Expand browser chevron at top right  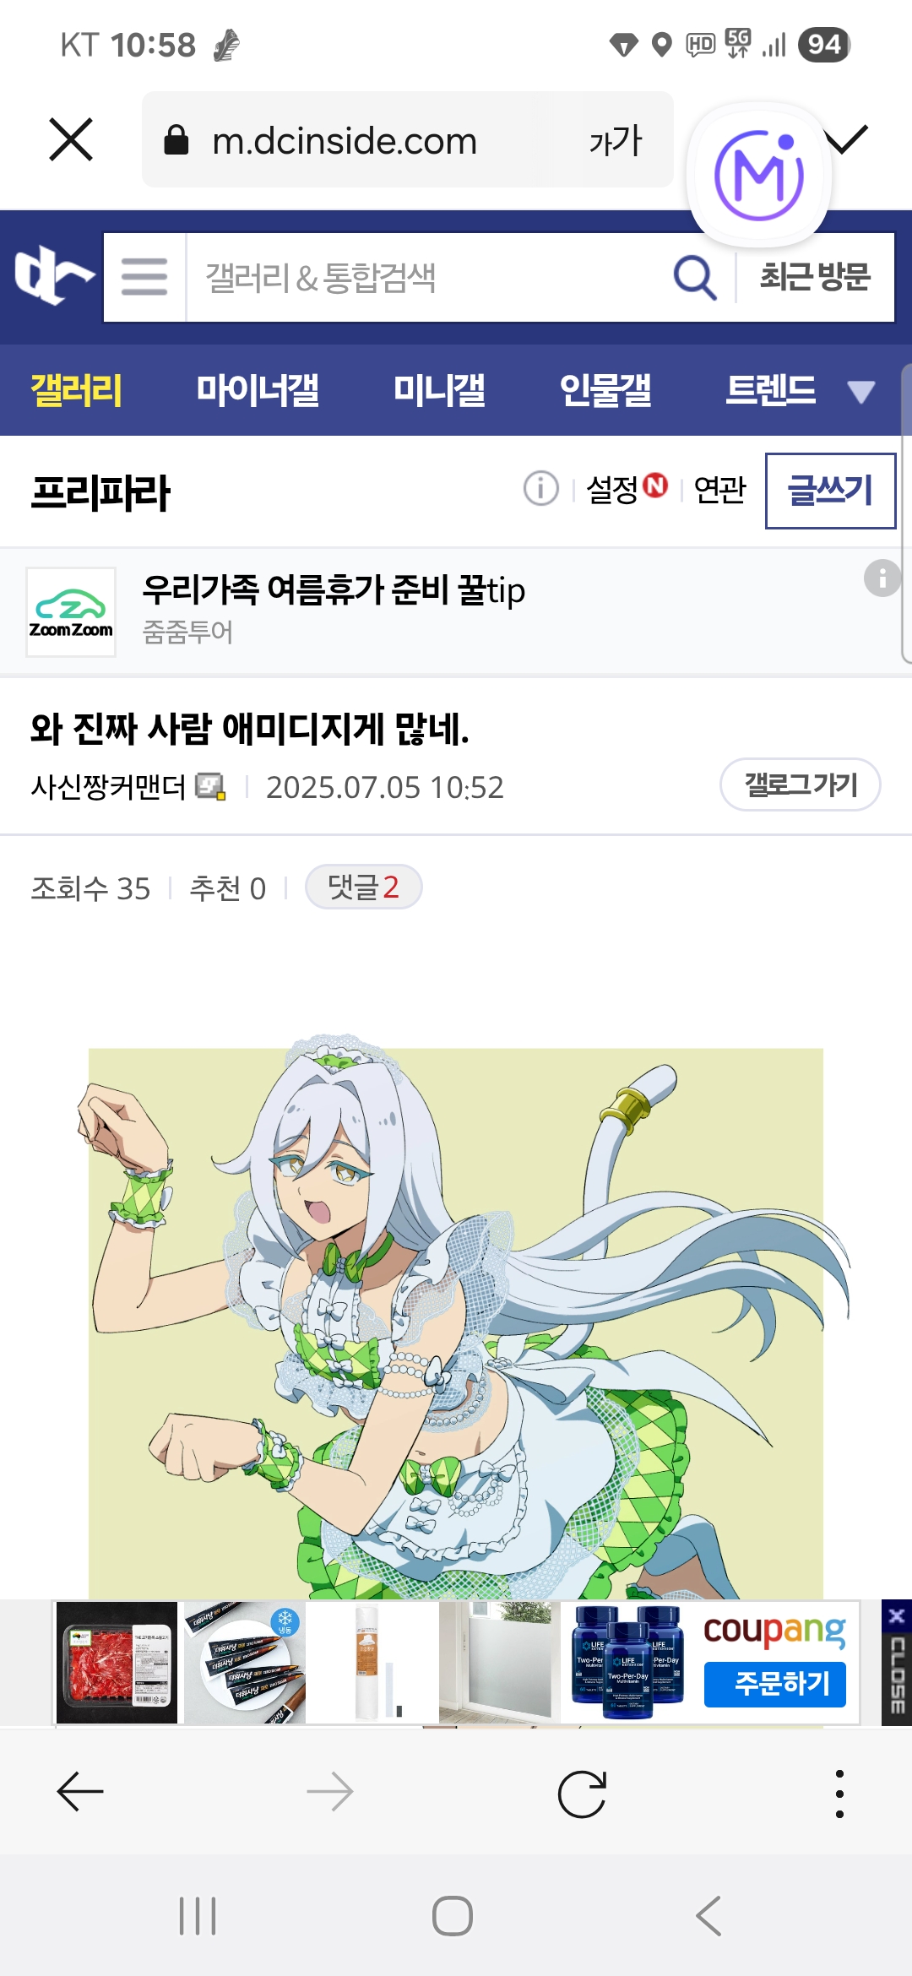[x=847, y=139]
